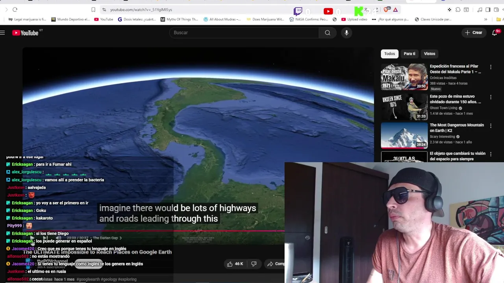Open 'El objeto que cambiará tu visión' title

click(458, 156)
